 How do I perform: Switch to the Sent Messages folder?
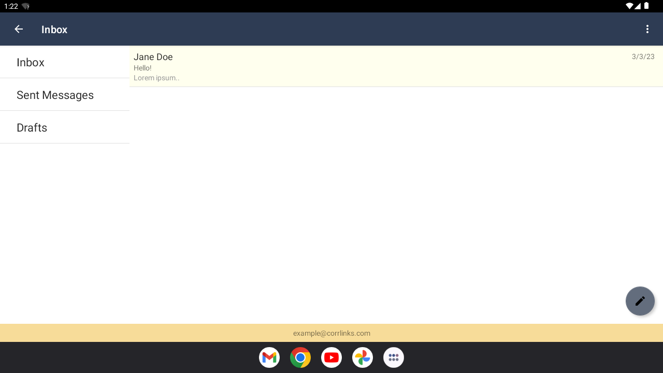pyautogui.click(x=65, y=95)
